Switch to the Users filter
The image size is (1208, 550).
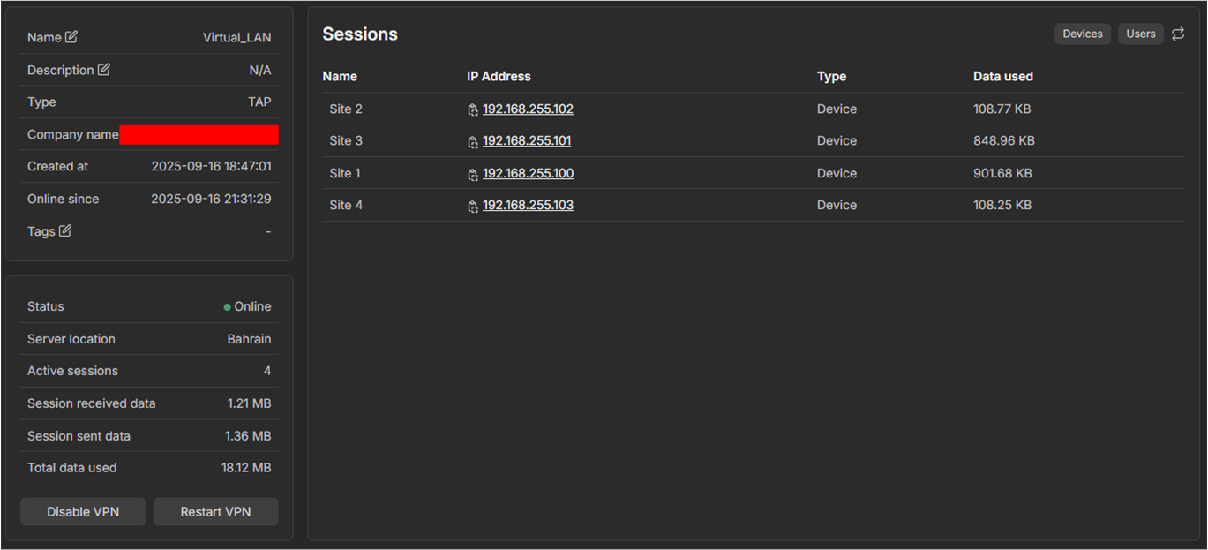1140,34
